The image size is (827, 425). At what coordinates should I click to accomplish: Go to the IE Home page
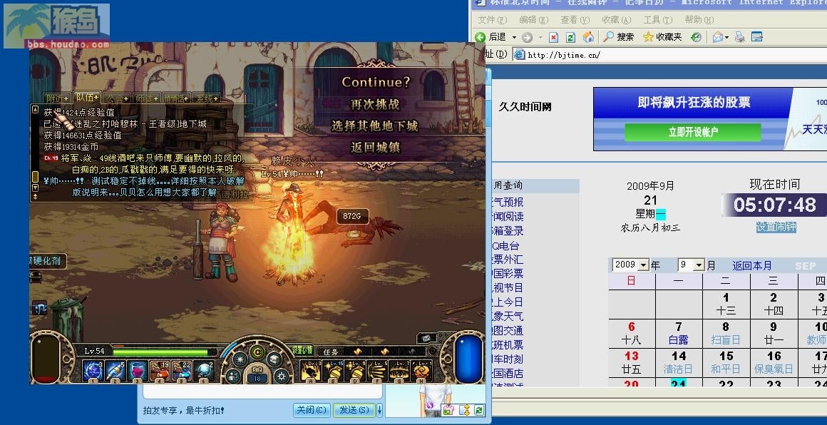pos(588,37)
